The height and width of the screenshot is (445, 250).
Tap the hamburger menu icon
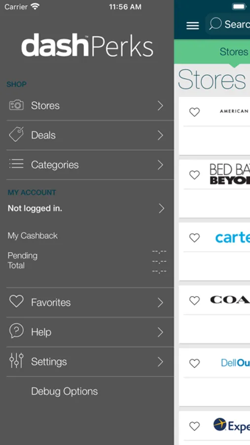pyautogui.click(x=192, y=26)
